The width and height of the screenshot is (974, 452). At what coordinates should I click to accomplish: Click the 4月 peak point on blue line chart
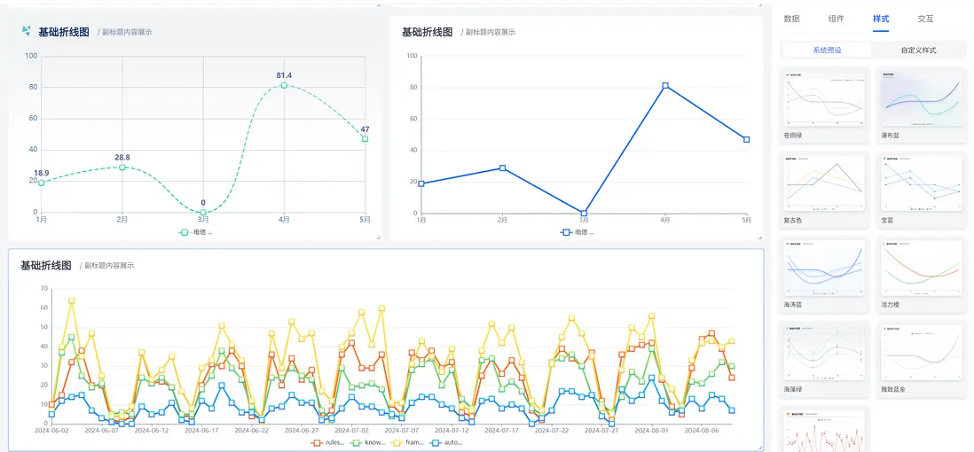pos(665,86)
